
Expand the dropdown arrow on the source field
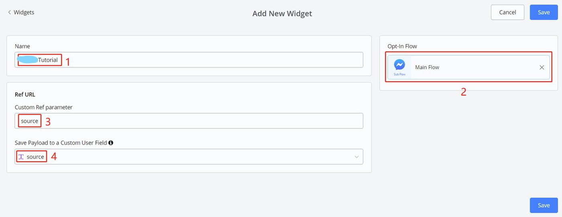coord(356,157)
